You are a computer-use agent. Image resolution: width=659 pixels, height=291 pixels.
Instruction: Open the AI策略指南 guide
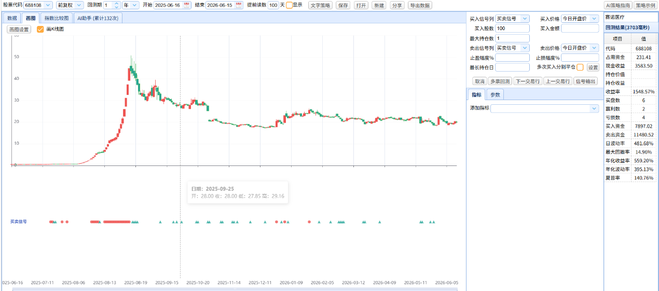[618, 5]
